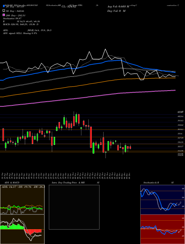The image size is (185, 244).
Task: Click the tallest red candlestick in mid-November
Action: coord(91,137)
